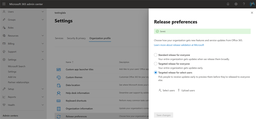Switch to Security & privacy tab

coord(76,38)
